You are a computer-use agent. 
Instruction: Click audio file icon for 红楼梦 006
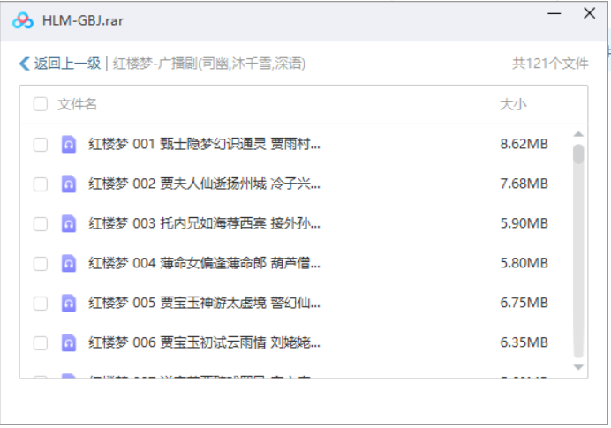coord(68,343)
